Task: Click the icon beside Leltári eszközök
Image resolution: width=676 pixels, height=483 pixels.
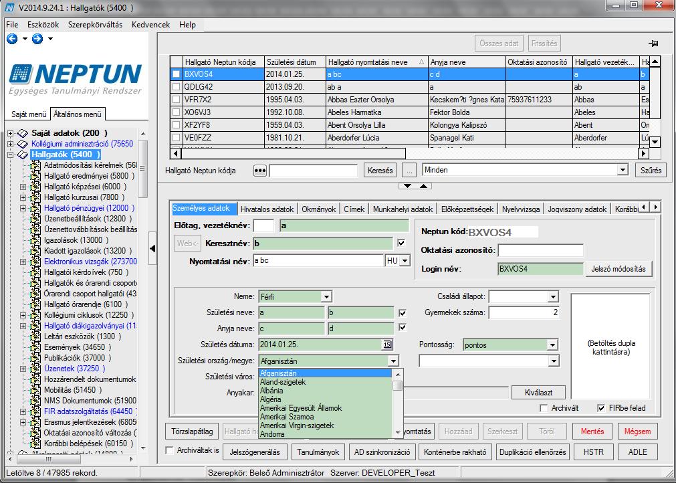Action: click(x=36, y=336)
